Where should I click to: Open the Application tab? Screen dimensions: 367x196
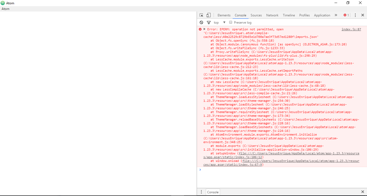pos(322,15)
